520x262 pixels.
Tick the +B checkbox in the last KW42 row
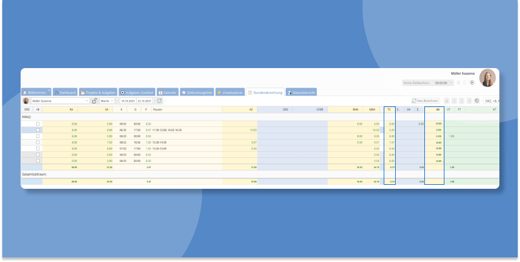[38, 161]
